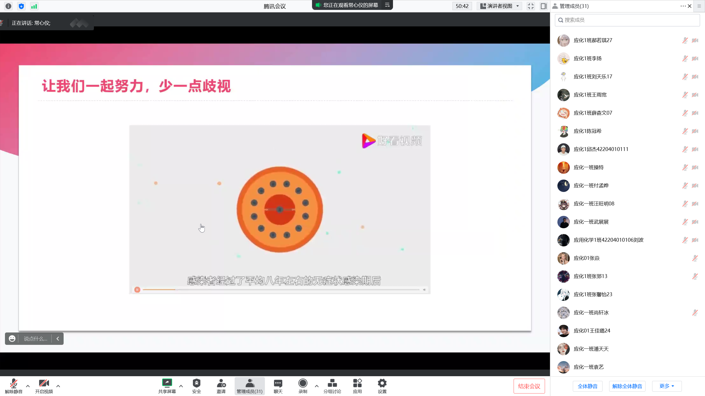Screen dimensions: 705x396
Task: Click the 结束会议 button
Action: (x=529, y=386)
